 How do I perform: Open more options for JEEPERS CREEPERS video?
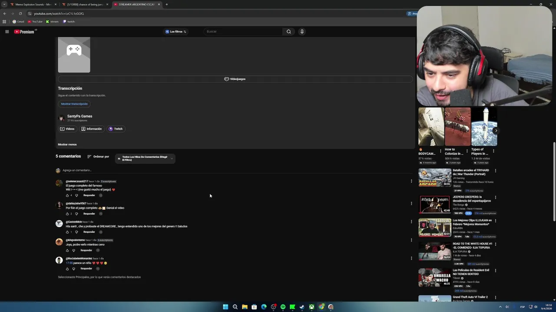495,198
